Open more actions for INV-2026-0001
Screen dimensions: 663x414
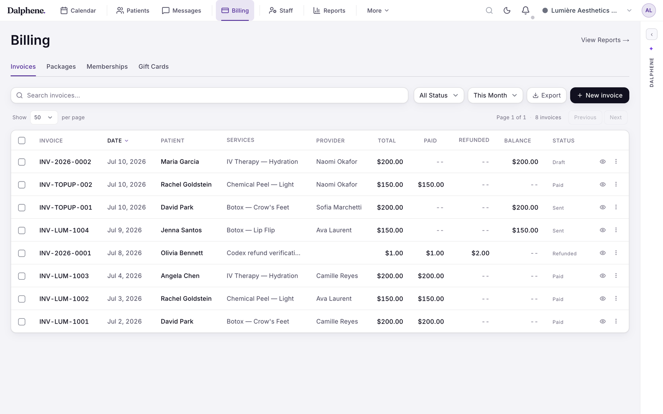pos(616,253)
